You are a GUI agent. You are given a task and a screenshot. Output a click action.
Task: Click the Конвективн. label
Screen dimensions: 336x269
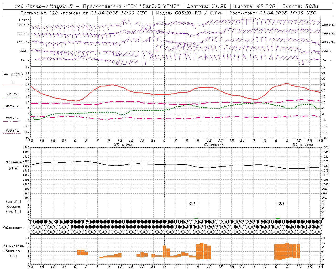[x=14, y=246]
